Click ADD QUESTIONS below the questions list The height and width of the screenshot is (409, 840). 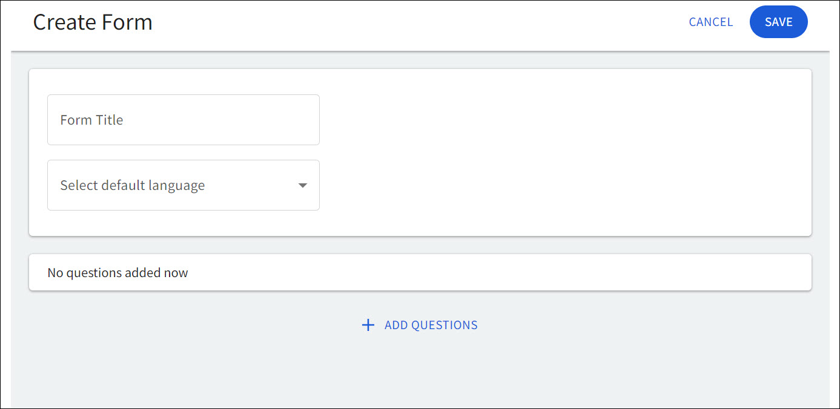pos(431,325)
